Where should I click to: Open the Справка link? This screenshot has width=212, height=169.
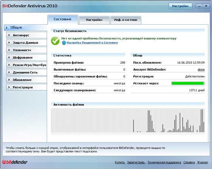click(189, 162)
